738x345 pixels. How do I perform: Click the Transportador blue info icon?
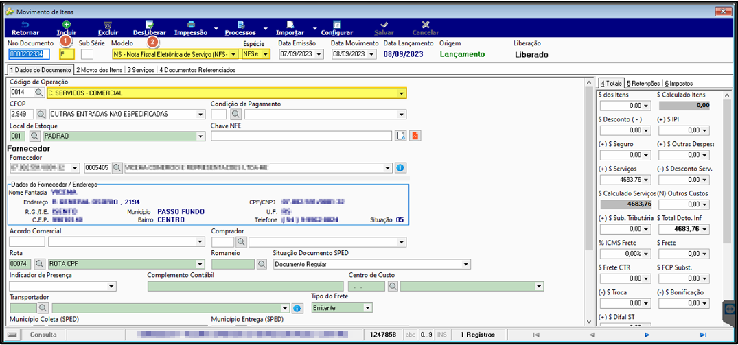click(297, 309)
